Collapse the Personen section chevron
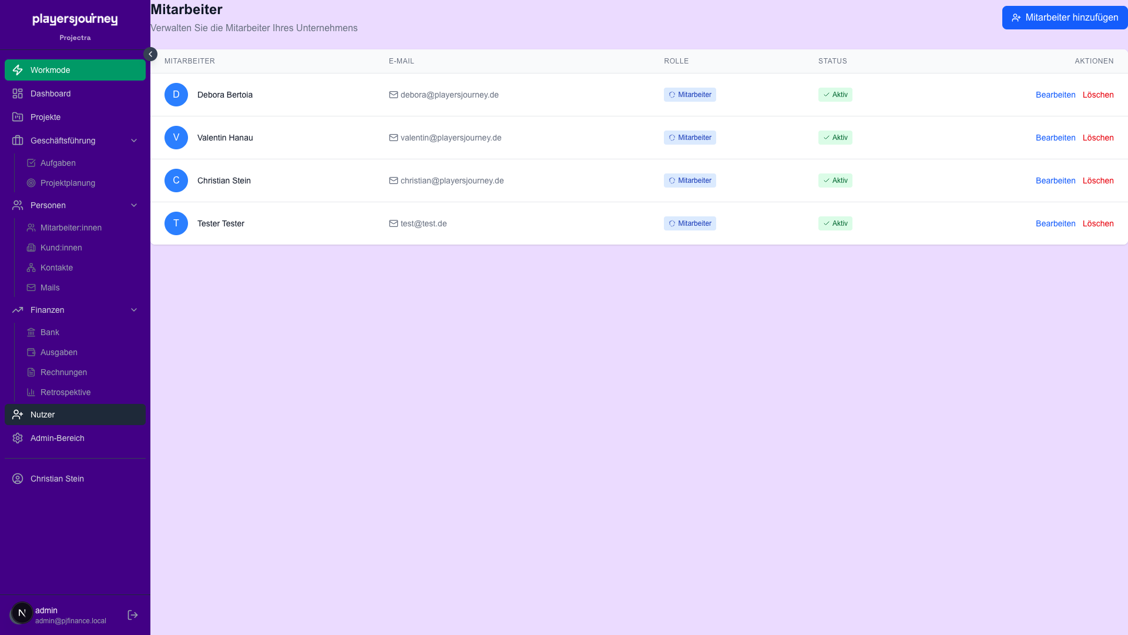This screenshot has height=635, width=1128. pyautogui.click(x=134, y=205)
